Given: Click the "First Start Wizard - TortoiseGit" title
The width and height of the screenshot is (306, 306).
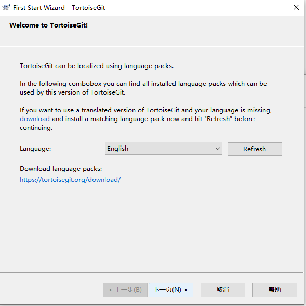Looking at the screenshot, I should (x=59, y=8).
